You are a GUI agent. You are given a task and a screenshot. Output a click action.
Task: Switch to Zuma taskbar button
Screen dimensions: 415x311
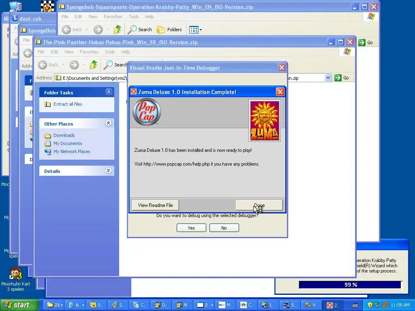click(x=334, y=305)
